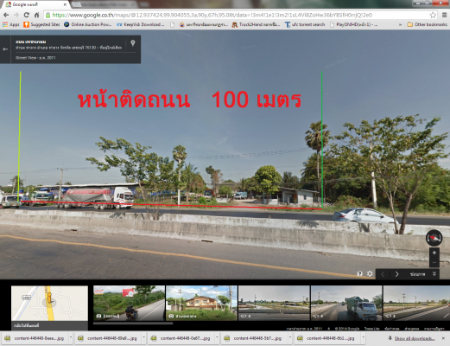Expand options arrow for content-446445-69a9 download

pyautogui.click(x=144, y=337)
